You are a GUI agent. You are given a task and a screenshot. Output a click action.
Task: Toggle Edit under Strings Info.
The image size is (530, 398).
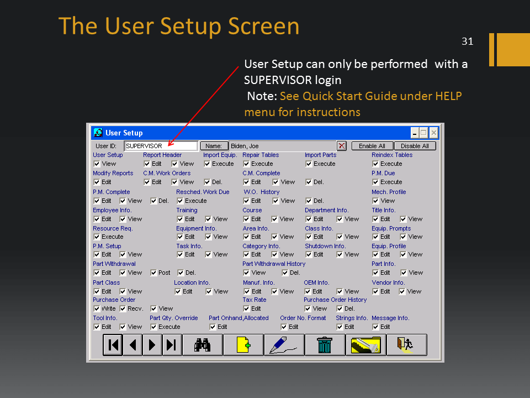click(x=340, y=327)
